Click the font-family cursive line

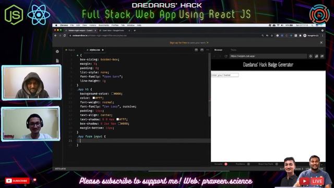coord(108,107)
